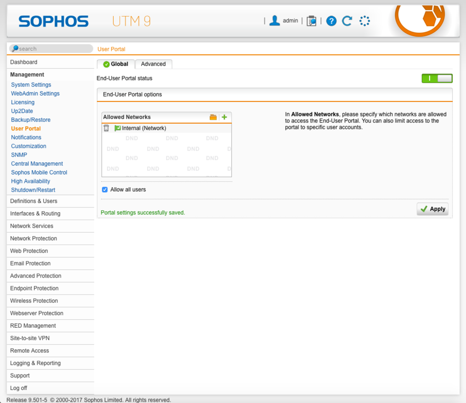Click the Internal (Network) green network icon
Viewport: 466px width, 403px height.
[117, 128]
